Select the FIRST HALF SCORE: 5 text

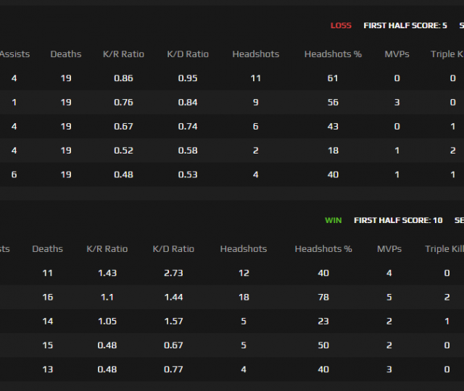pos(405,25)
